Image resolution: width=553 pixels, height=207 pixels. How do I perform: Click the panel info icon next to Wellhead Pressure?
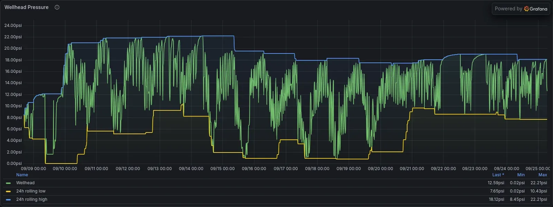[x=57, y=7]
